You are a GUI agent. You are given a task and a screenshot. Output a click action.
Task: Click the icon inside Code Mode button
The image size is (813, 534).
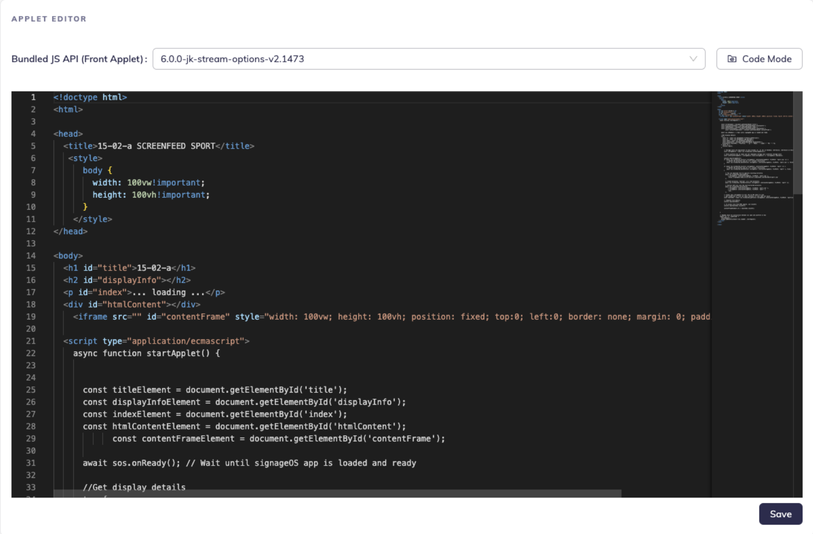[x=732, y=59]
